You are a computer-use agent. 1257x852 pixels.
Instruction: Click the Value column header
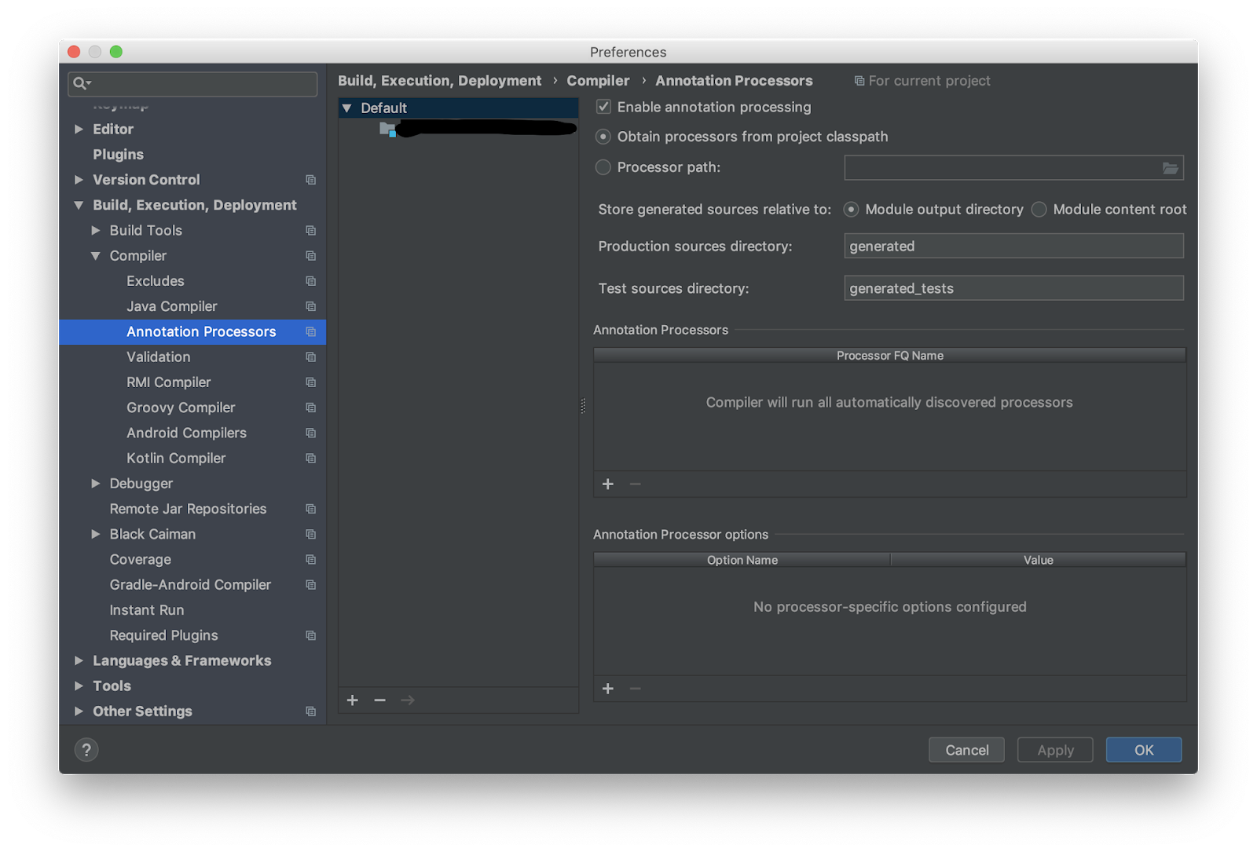tap(1038, 560)
